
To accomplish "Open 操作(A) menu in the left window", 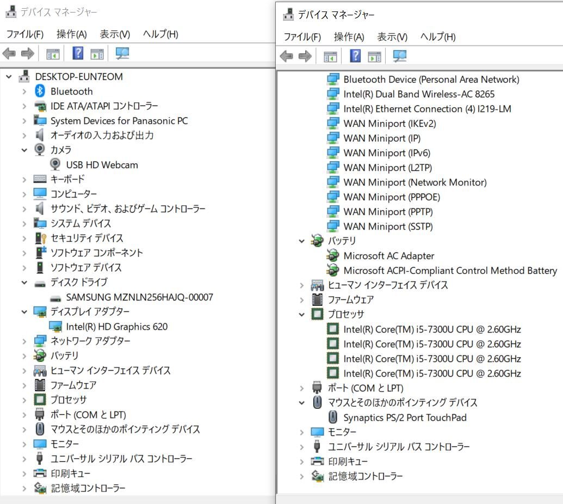I will (x=71, y=34).
